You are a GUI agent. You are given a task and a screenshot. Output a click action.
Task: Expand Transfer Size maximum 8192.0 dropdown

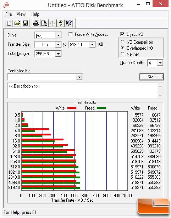point(92,45)
